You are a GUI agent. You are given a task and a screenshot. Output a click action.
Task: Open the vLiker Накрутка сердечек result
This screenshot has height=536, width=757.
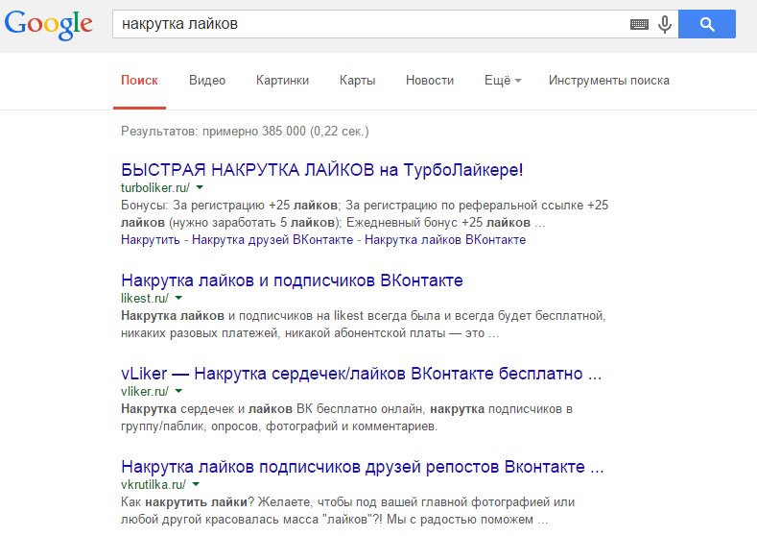(x=361, y=374)
